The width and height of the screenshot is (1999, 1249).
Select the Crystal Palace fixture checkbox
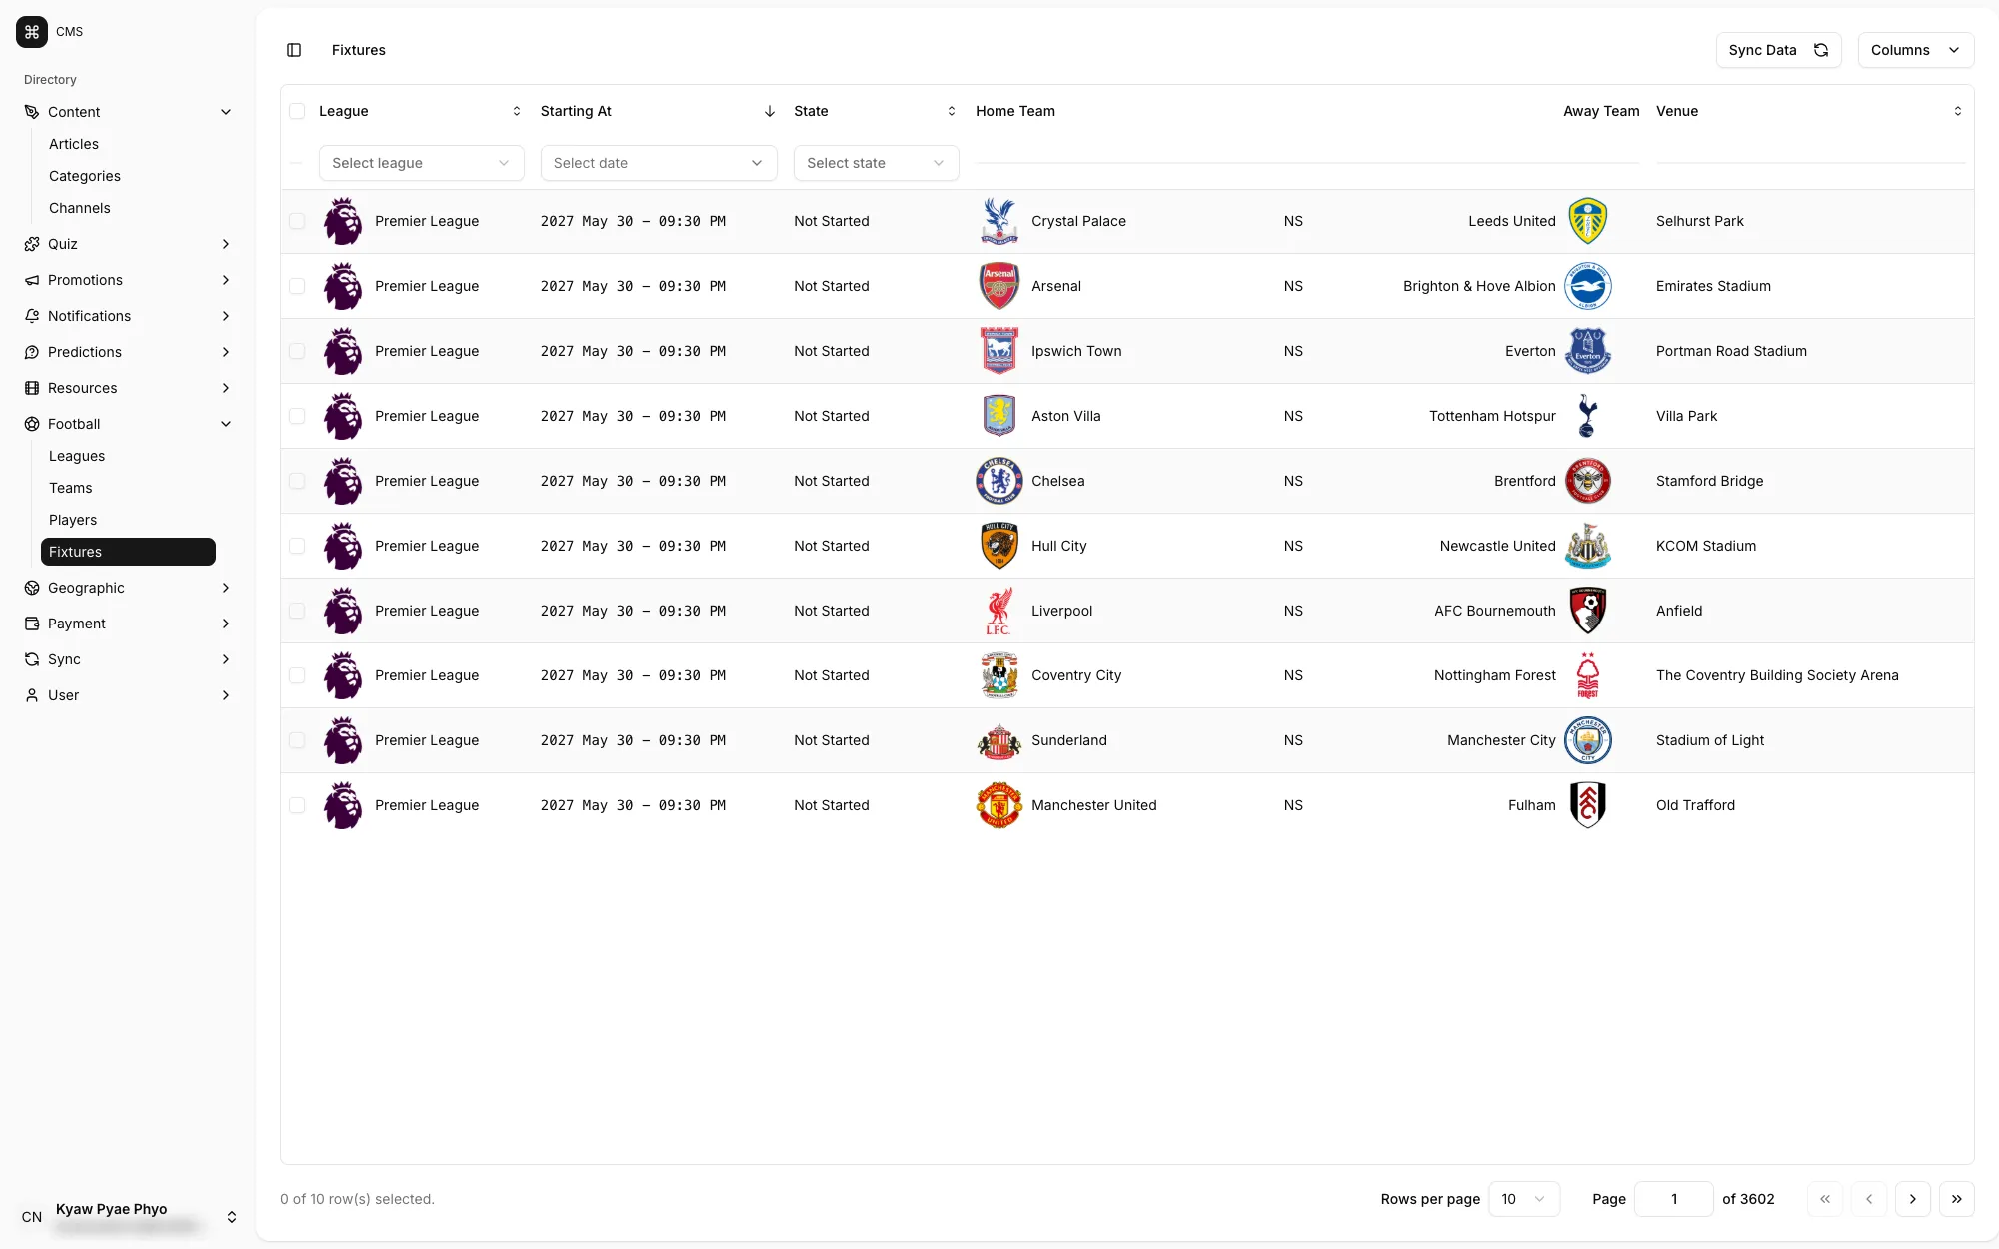click(297, 221)
